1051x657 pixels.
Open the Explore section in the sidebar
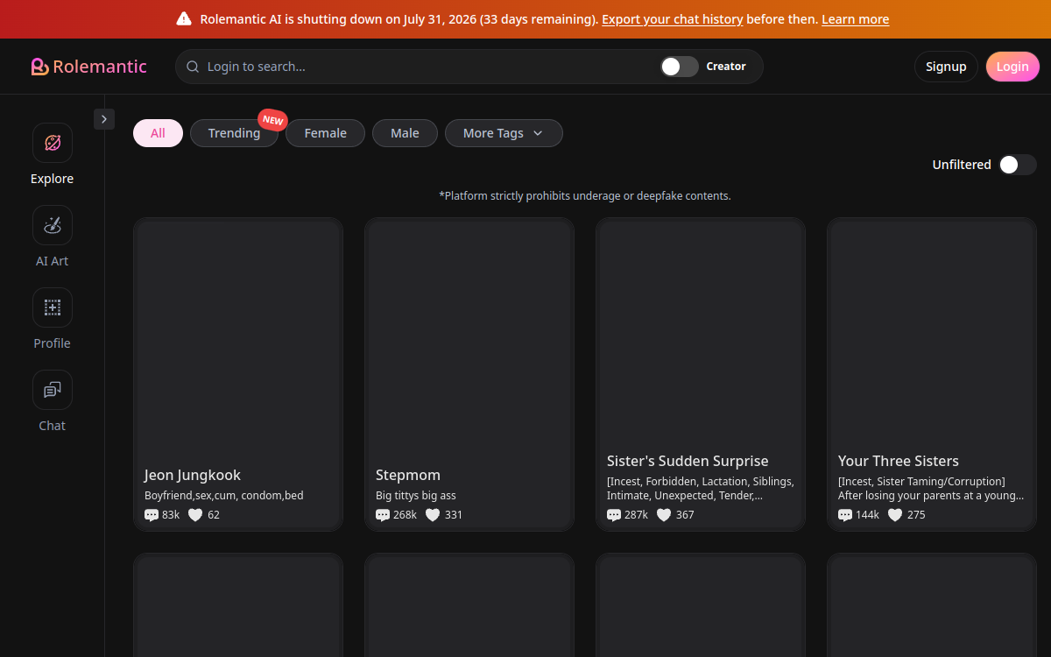[x=53, y=143]
